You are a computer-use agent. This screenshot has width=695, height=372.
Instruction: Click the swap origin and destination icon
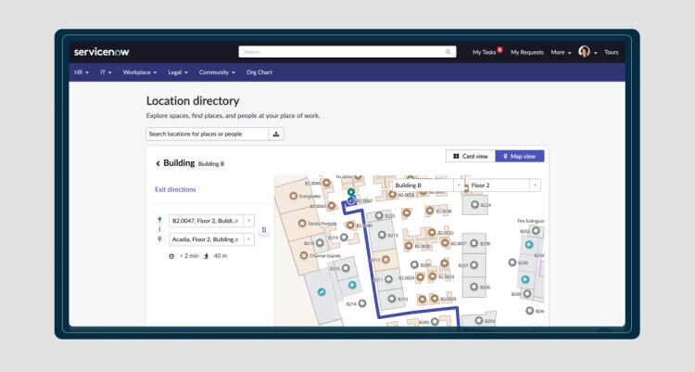(264, 229)
